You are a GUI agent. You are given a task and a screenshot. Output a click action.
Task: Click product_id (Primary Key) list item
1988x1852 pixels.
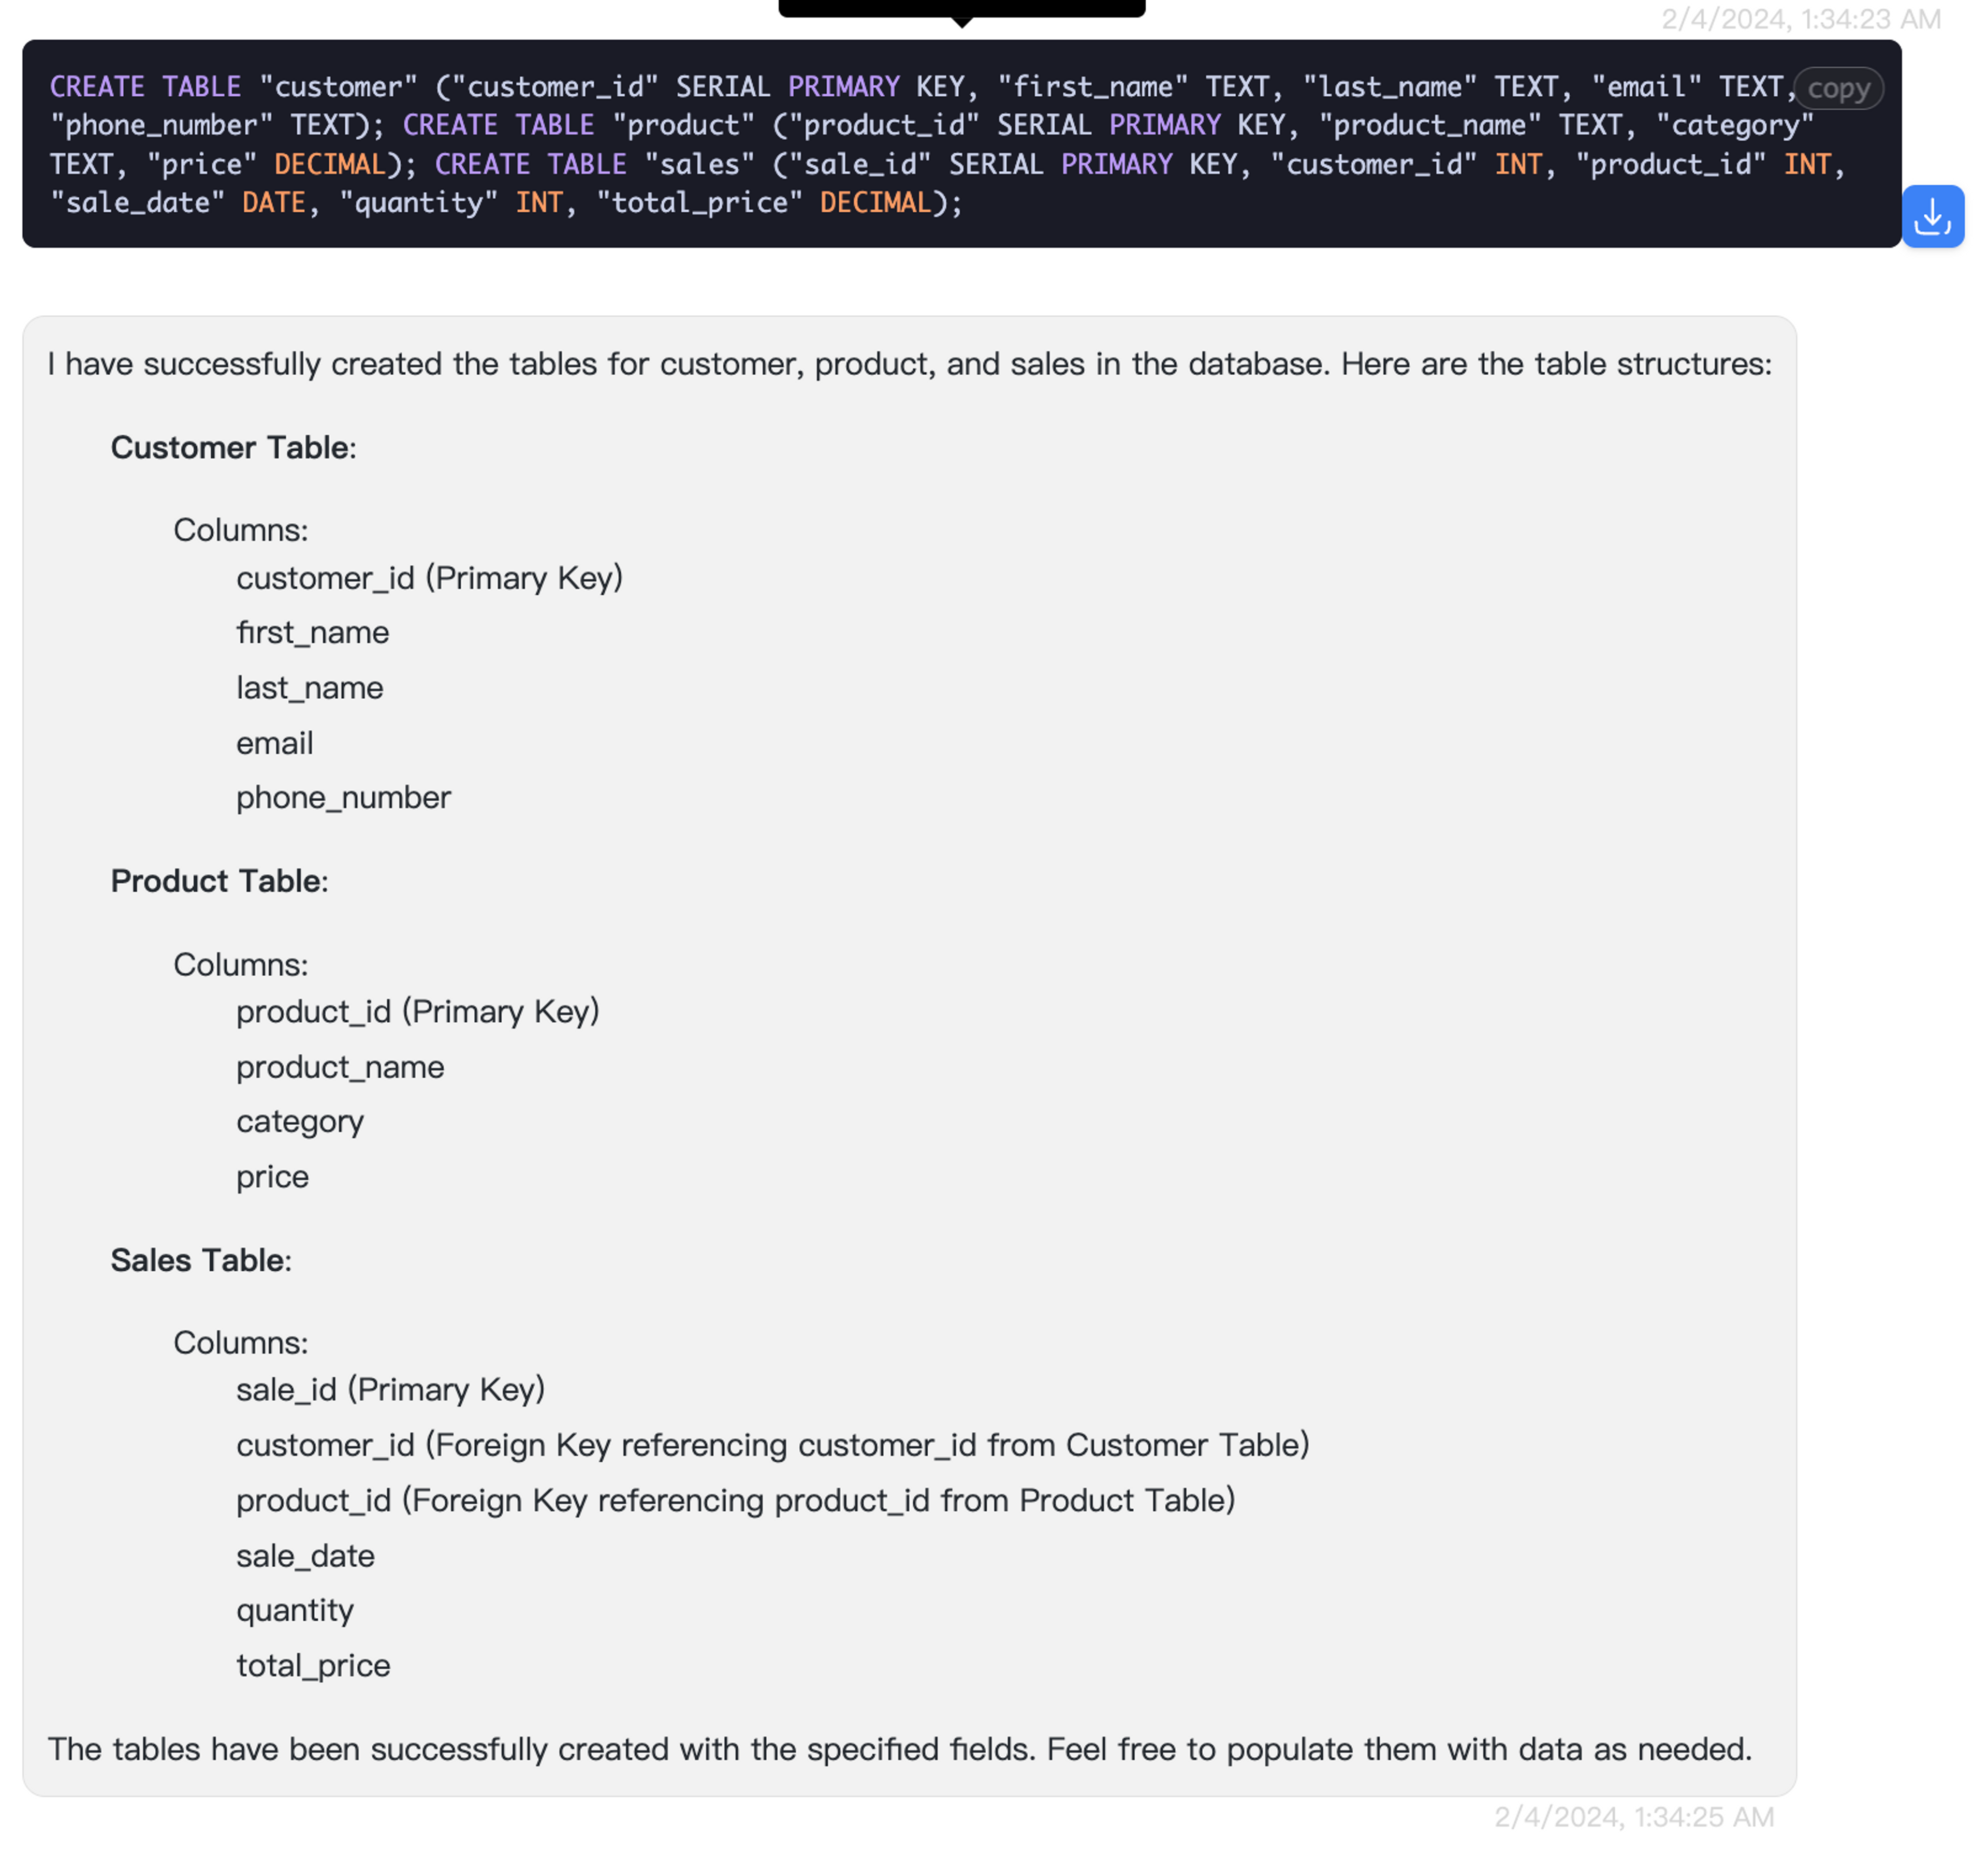tap(417, 1011)
